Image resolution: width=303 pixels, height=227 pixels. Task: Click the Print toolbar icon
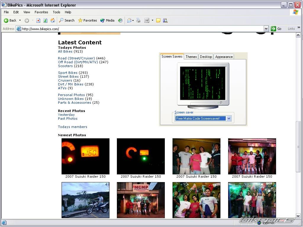(x=138, y=20)
